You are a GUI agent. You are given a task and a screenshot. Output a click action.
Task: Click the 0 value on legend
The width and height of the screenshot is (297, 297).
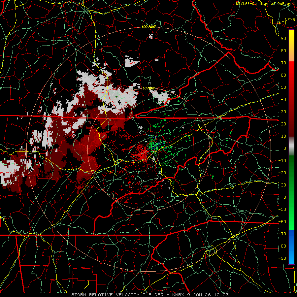coord(285,148)
